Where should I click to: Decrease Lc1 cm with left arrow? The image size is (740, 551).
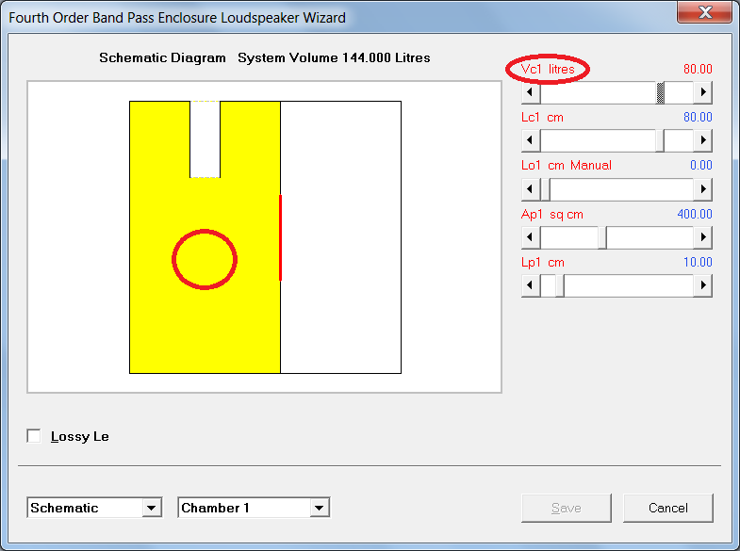pos(531,140)
